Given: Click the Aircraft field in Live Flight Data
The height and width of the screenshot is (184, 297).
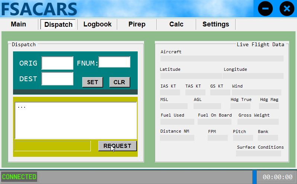Looking at the screenshot, I should 222,58.
